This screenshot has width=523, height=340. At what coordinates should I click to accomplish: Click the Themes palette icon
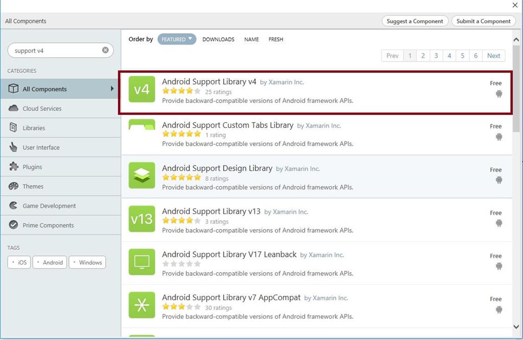click(x=13, y=186)
